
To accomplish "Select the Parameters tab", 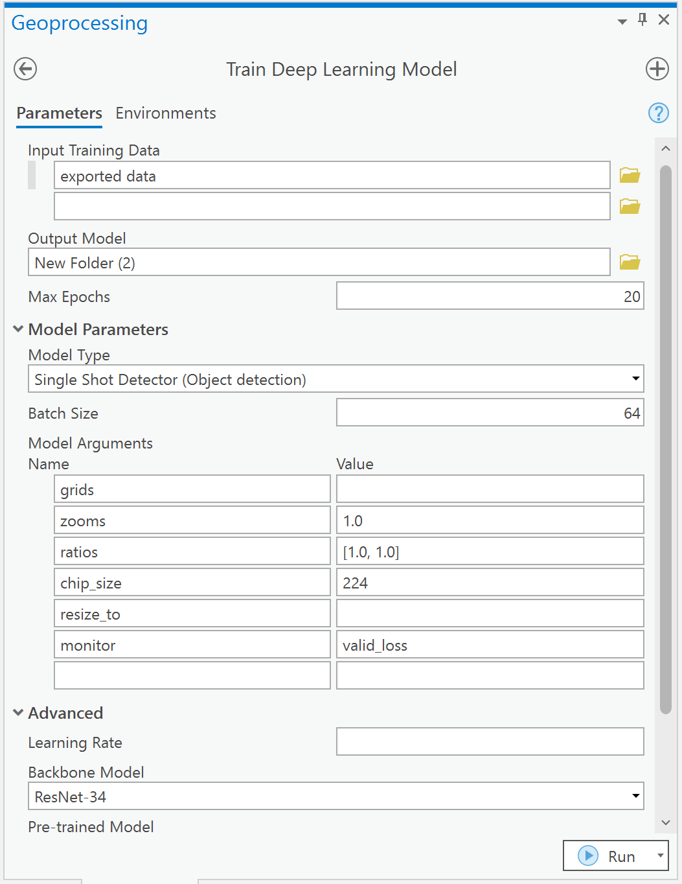I will pos(58,113).
